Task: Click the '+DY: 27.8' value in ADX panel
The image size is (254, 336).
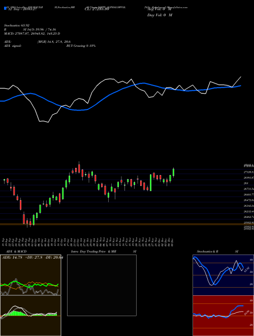Action: (34, 258)
